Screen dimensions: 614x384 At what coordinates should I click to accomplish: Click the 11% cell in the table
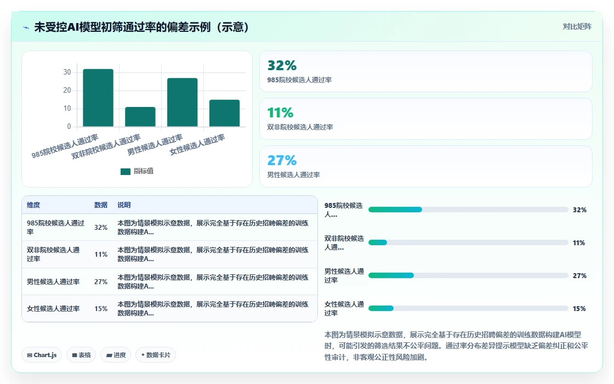coord(101,255)
